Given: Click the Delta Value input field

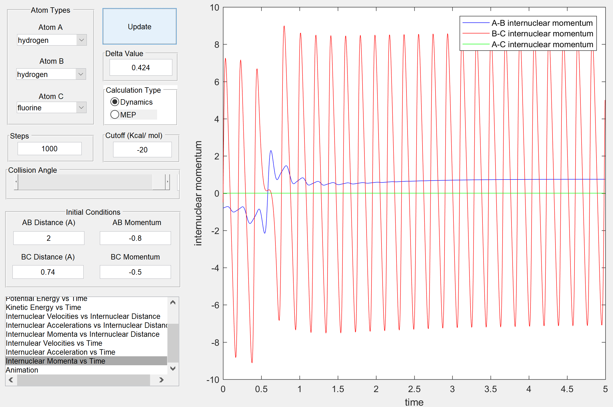Looking at the screenshot, I should 141,68.
